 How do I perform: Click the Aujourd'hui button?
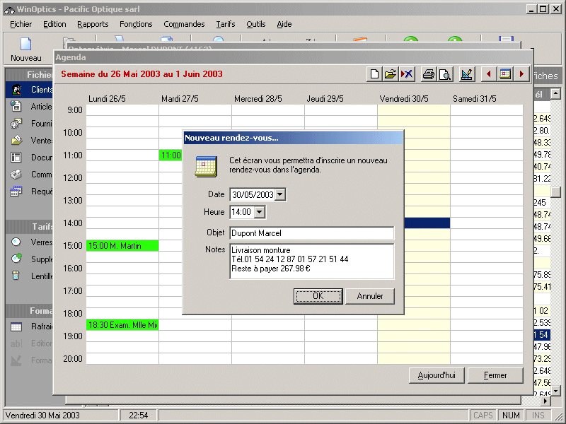[x=437, y=375]
